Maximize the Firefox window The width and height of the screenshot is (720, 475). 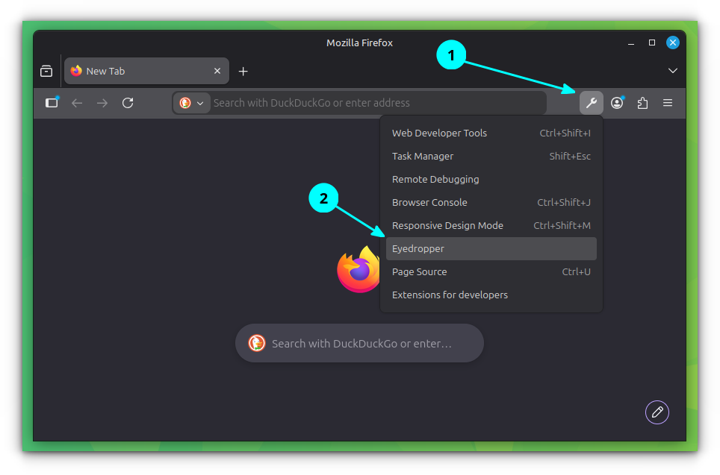point(651,43)
